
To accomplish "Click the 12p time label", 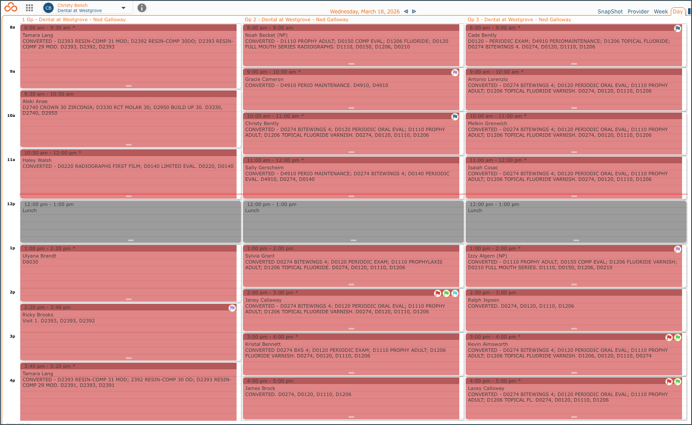I will pyautogui.click(x=11, y=204).
